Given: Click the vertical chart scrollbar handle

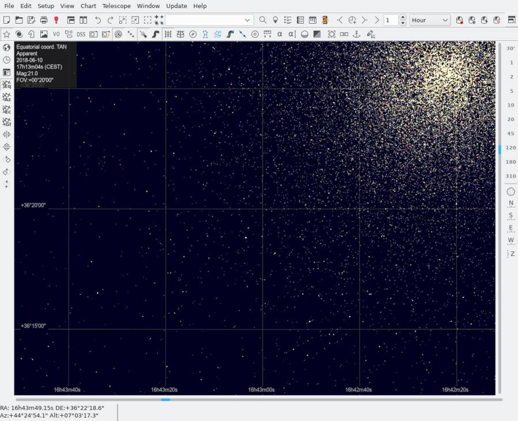Looking at the screenshot, I should point(500,149).
